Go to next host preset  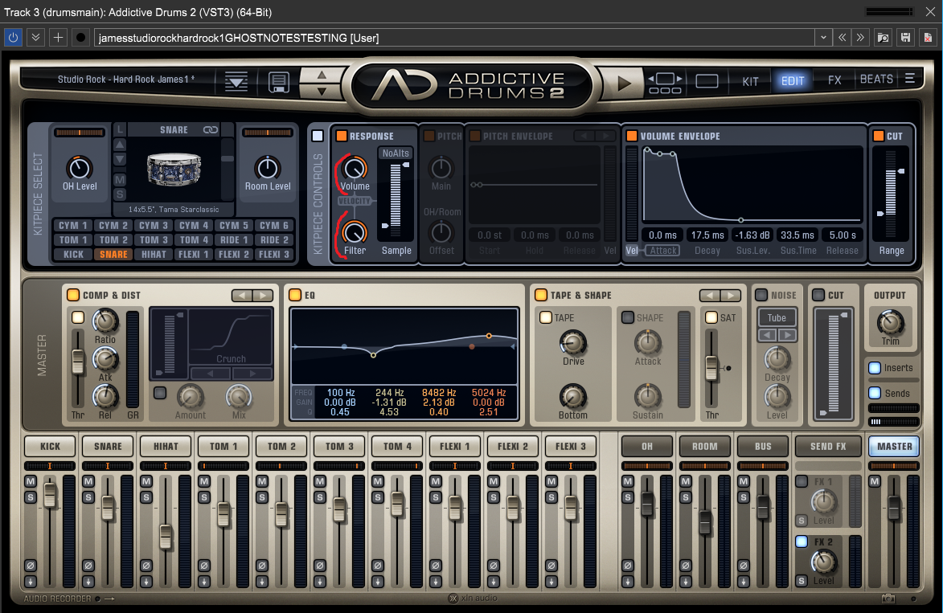pos(861,37)
